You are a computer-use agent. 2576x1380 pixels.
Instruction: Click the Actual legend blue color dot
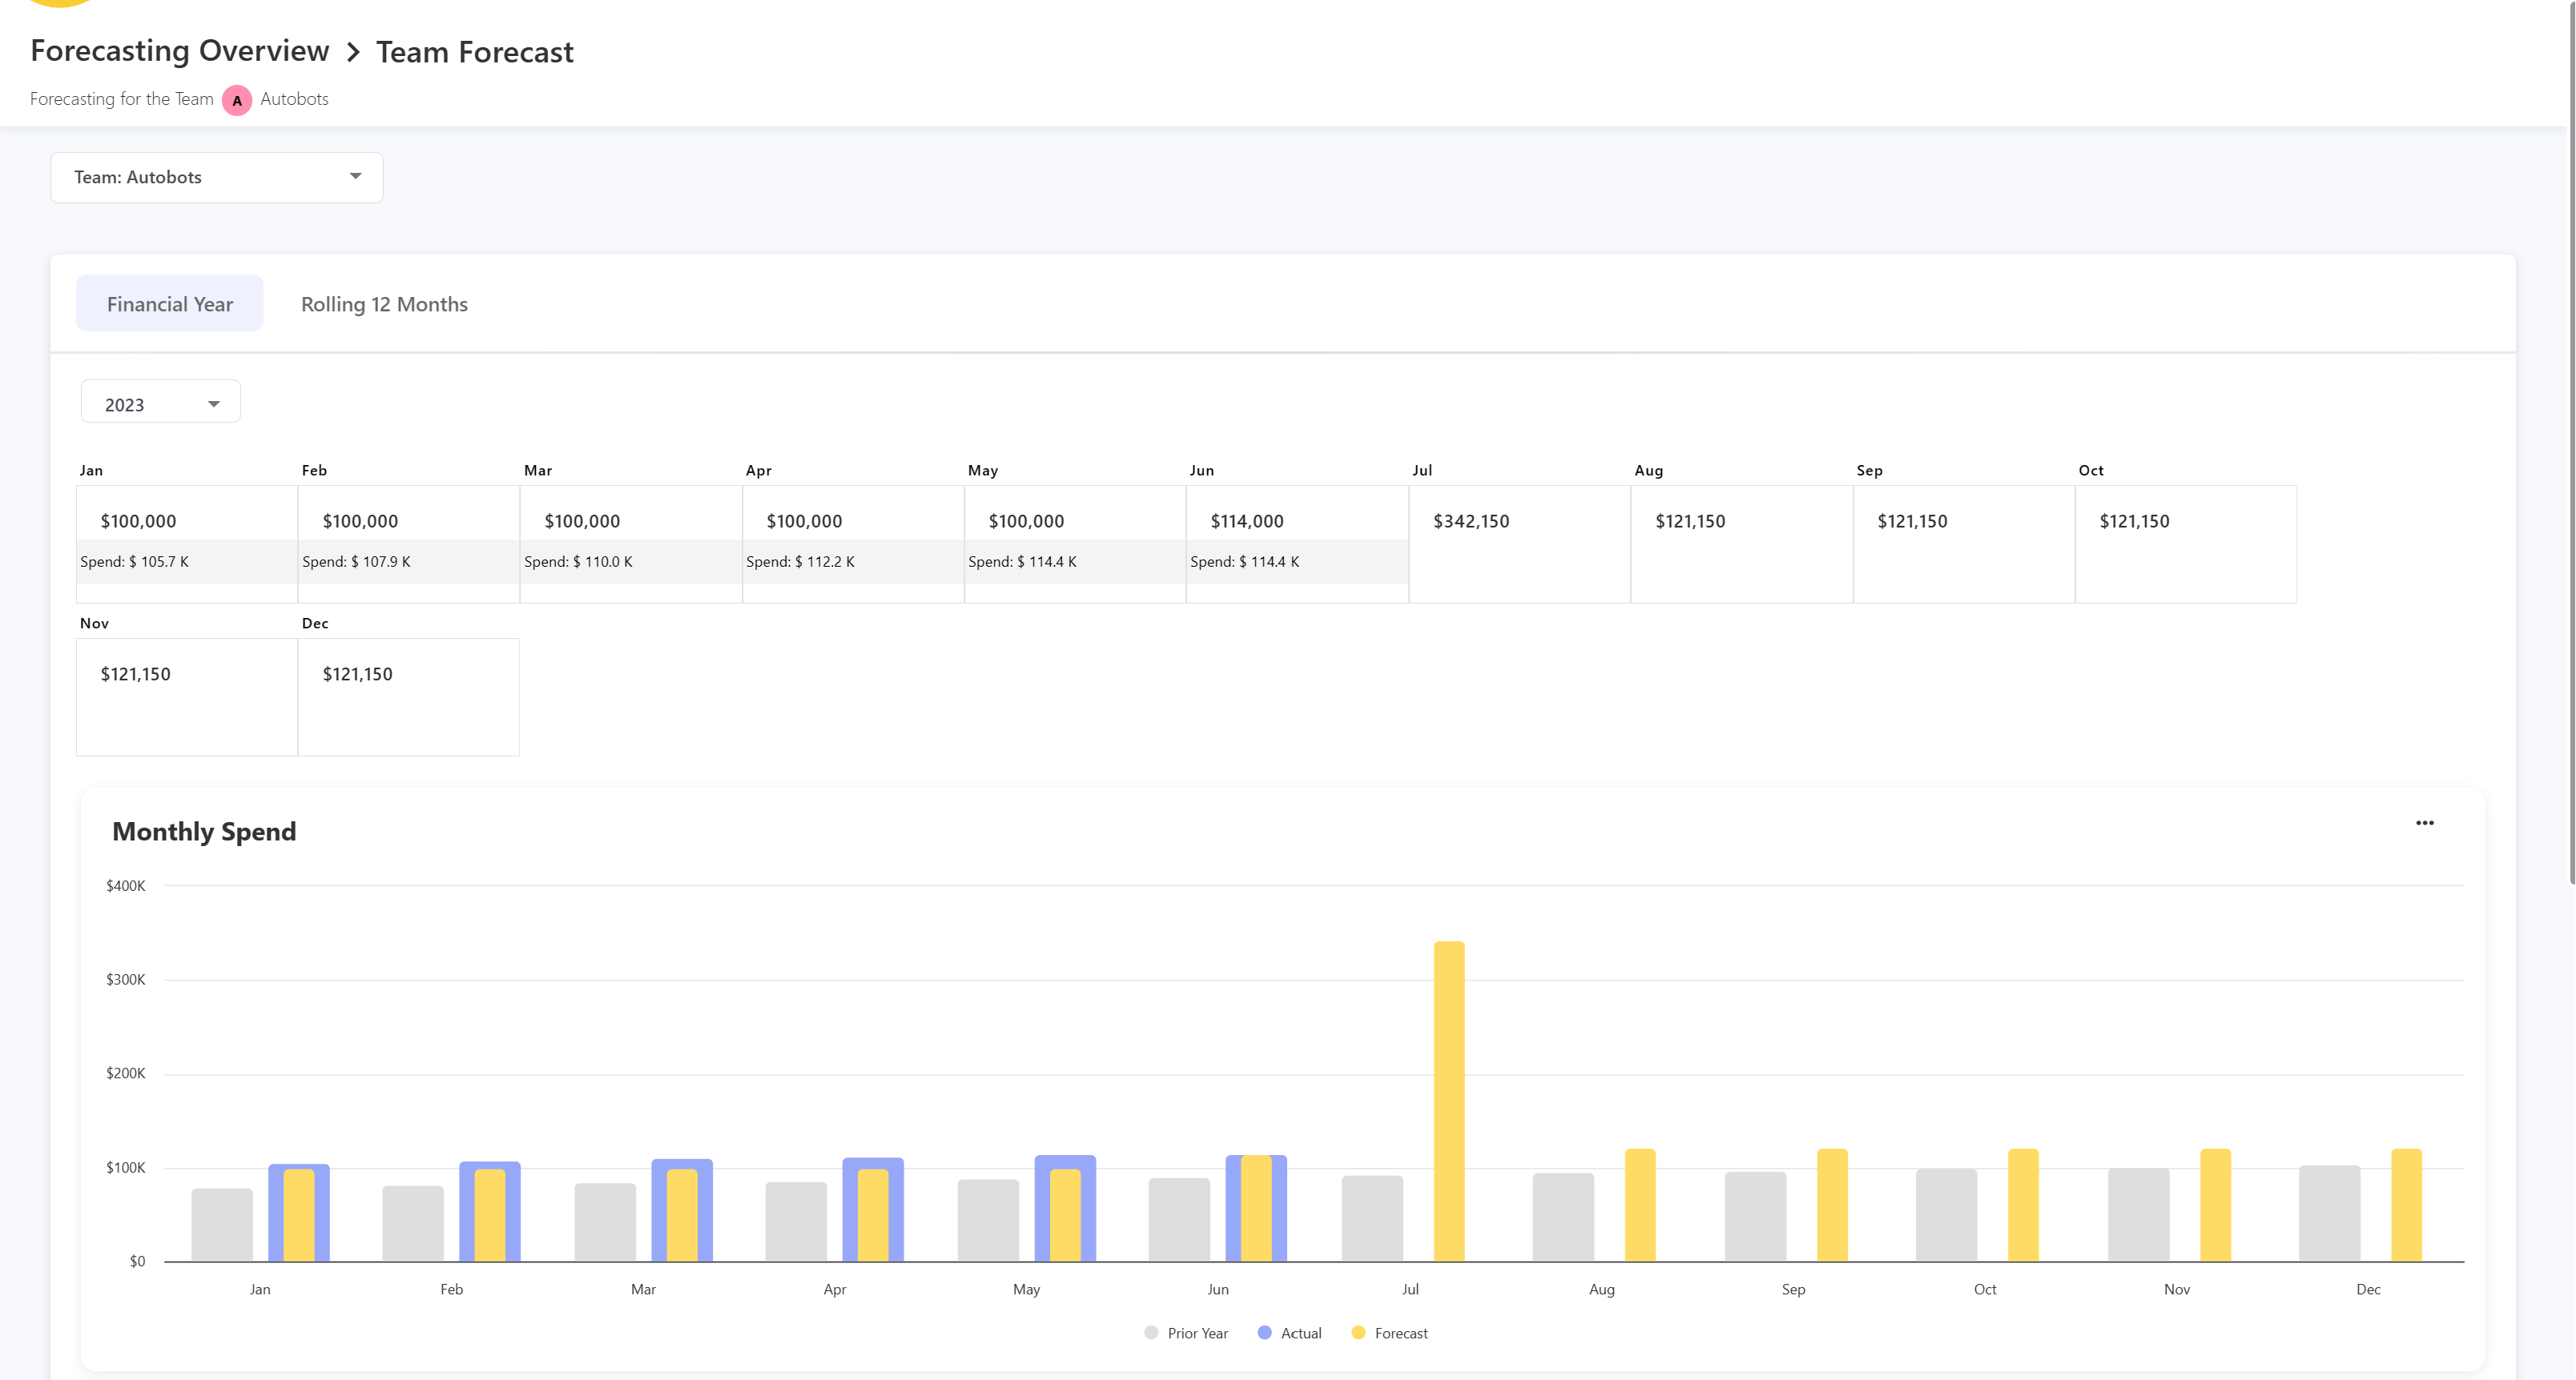[x=1264, y=1333]
